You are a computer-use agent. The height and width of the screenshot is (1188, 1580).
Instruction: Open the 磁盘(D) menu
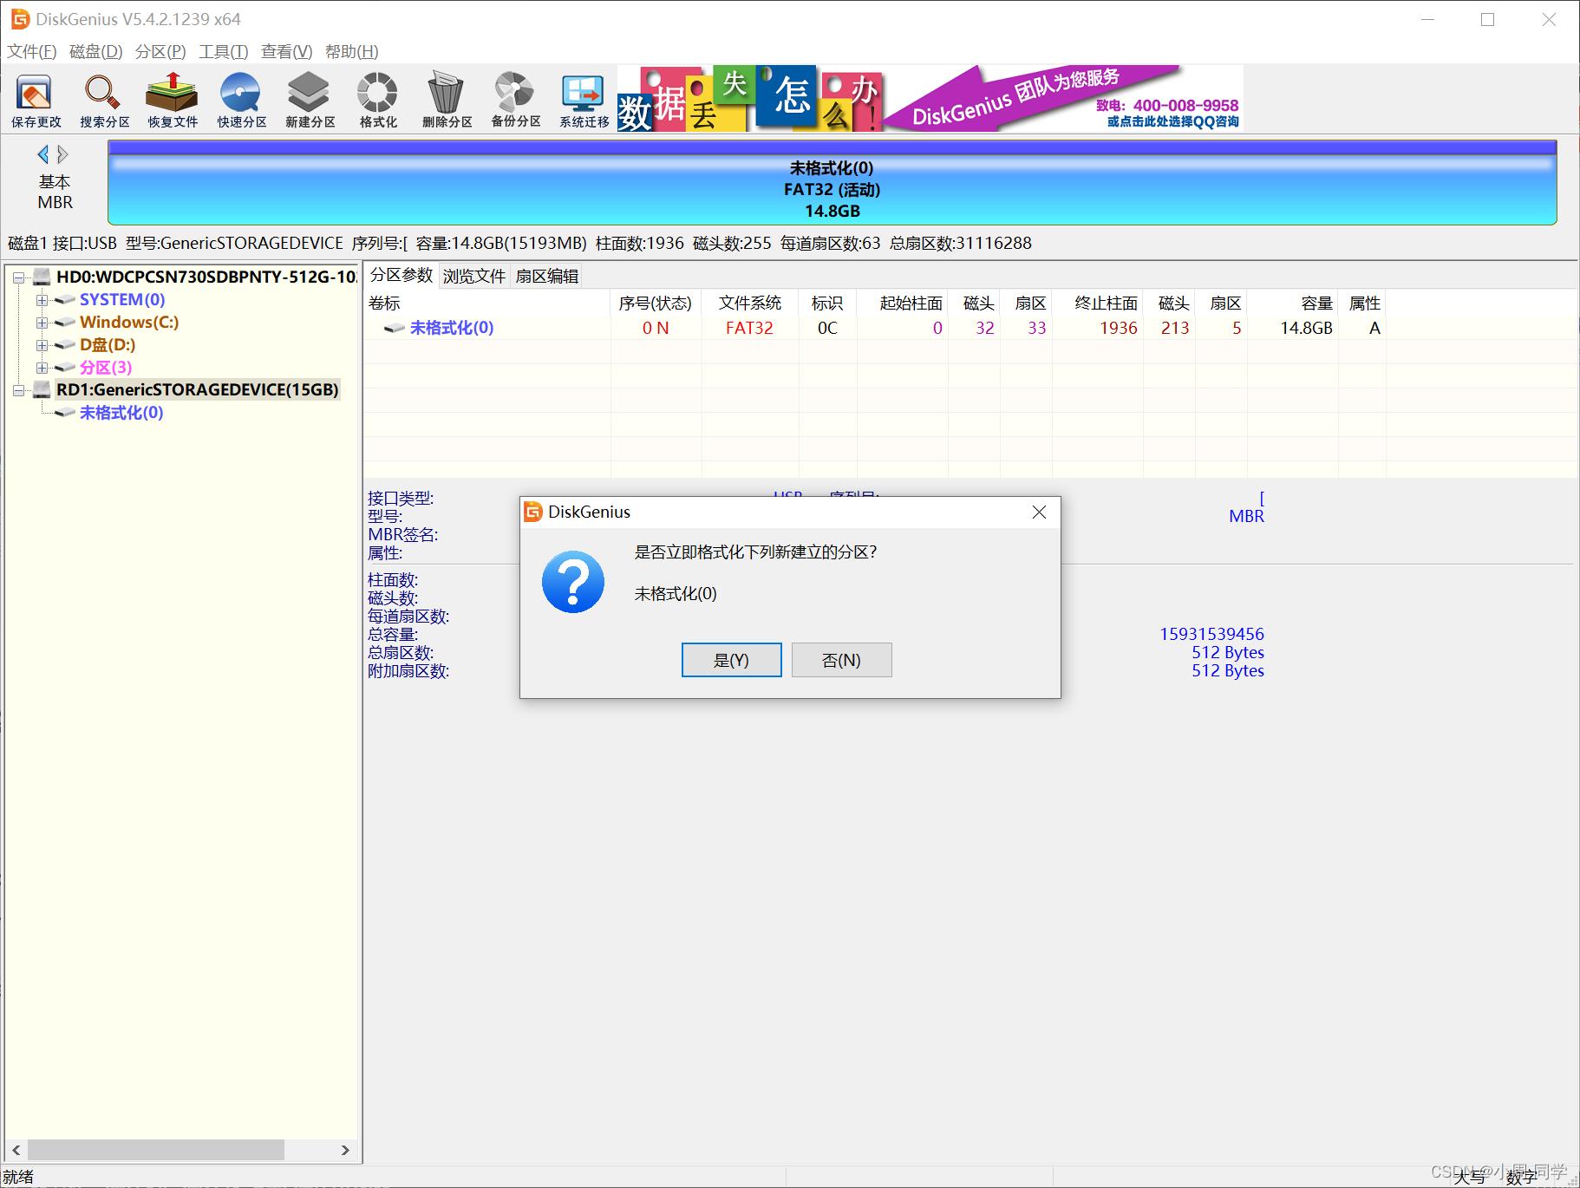[96, 51]
